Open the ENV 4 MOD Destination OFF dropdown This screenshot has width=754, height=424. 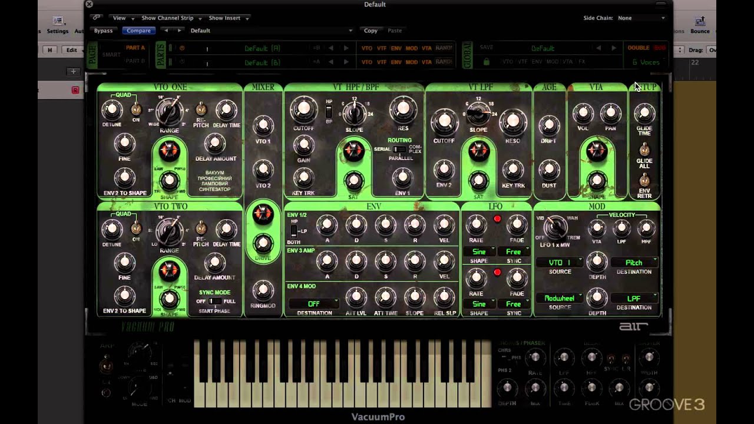coord(314,304)
